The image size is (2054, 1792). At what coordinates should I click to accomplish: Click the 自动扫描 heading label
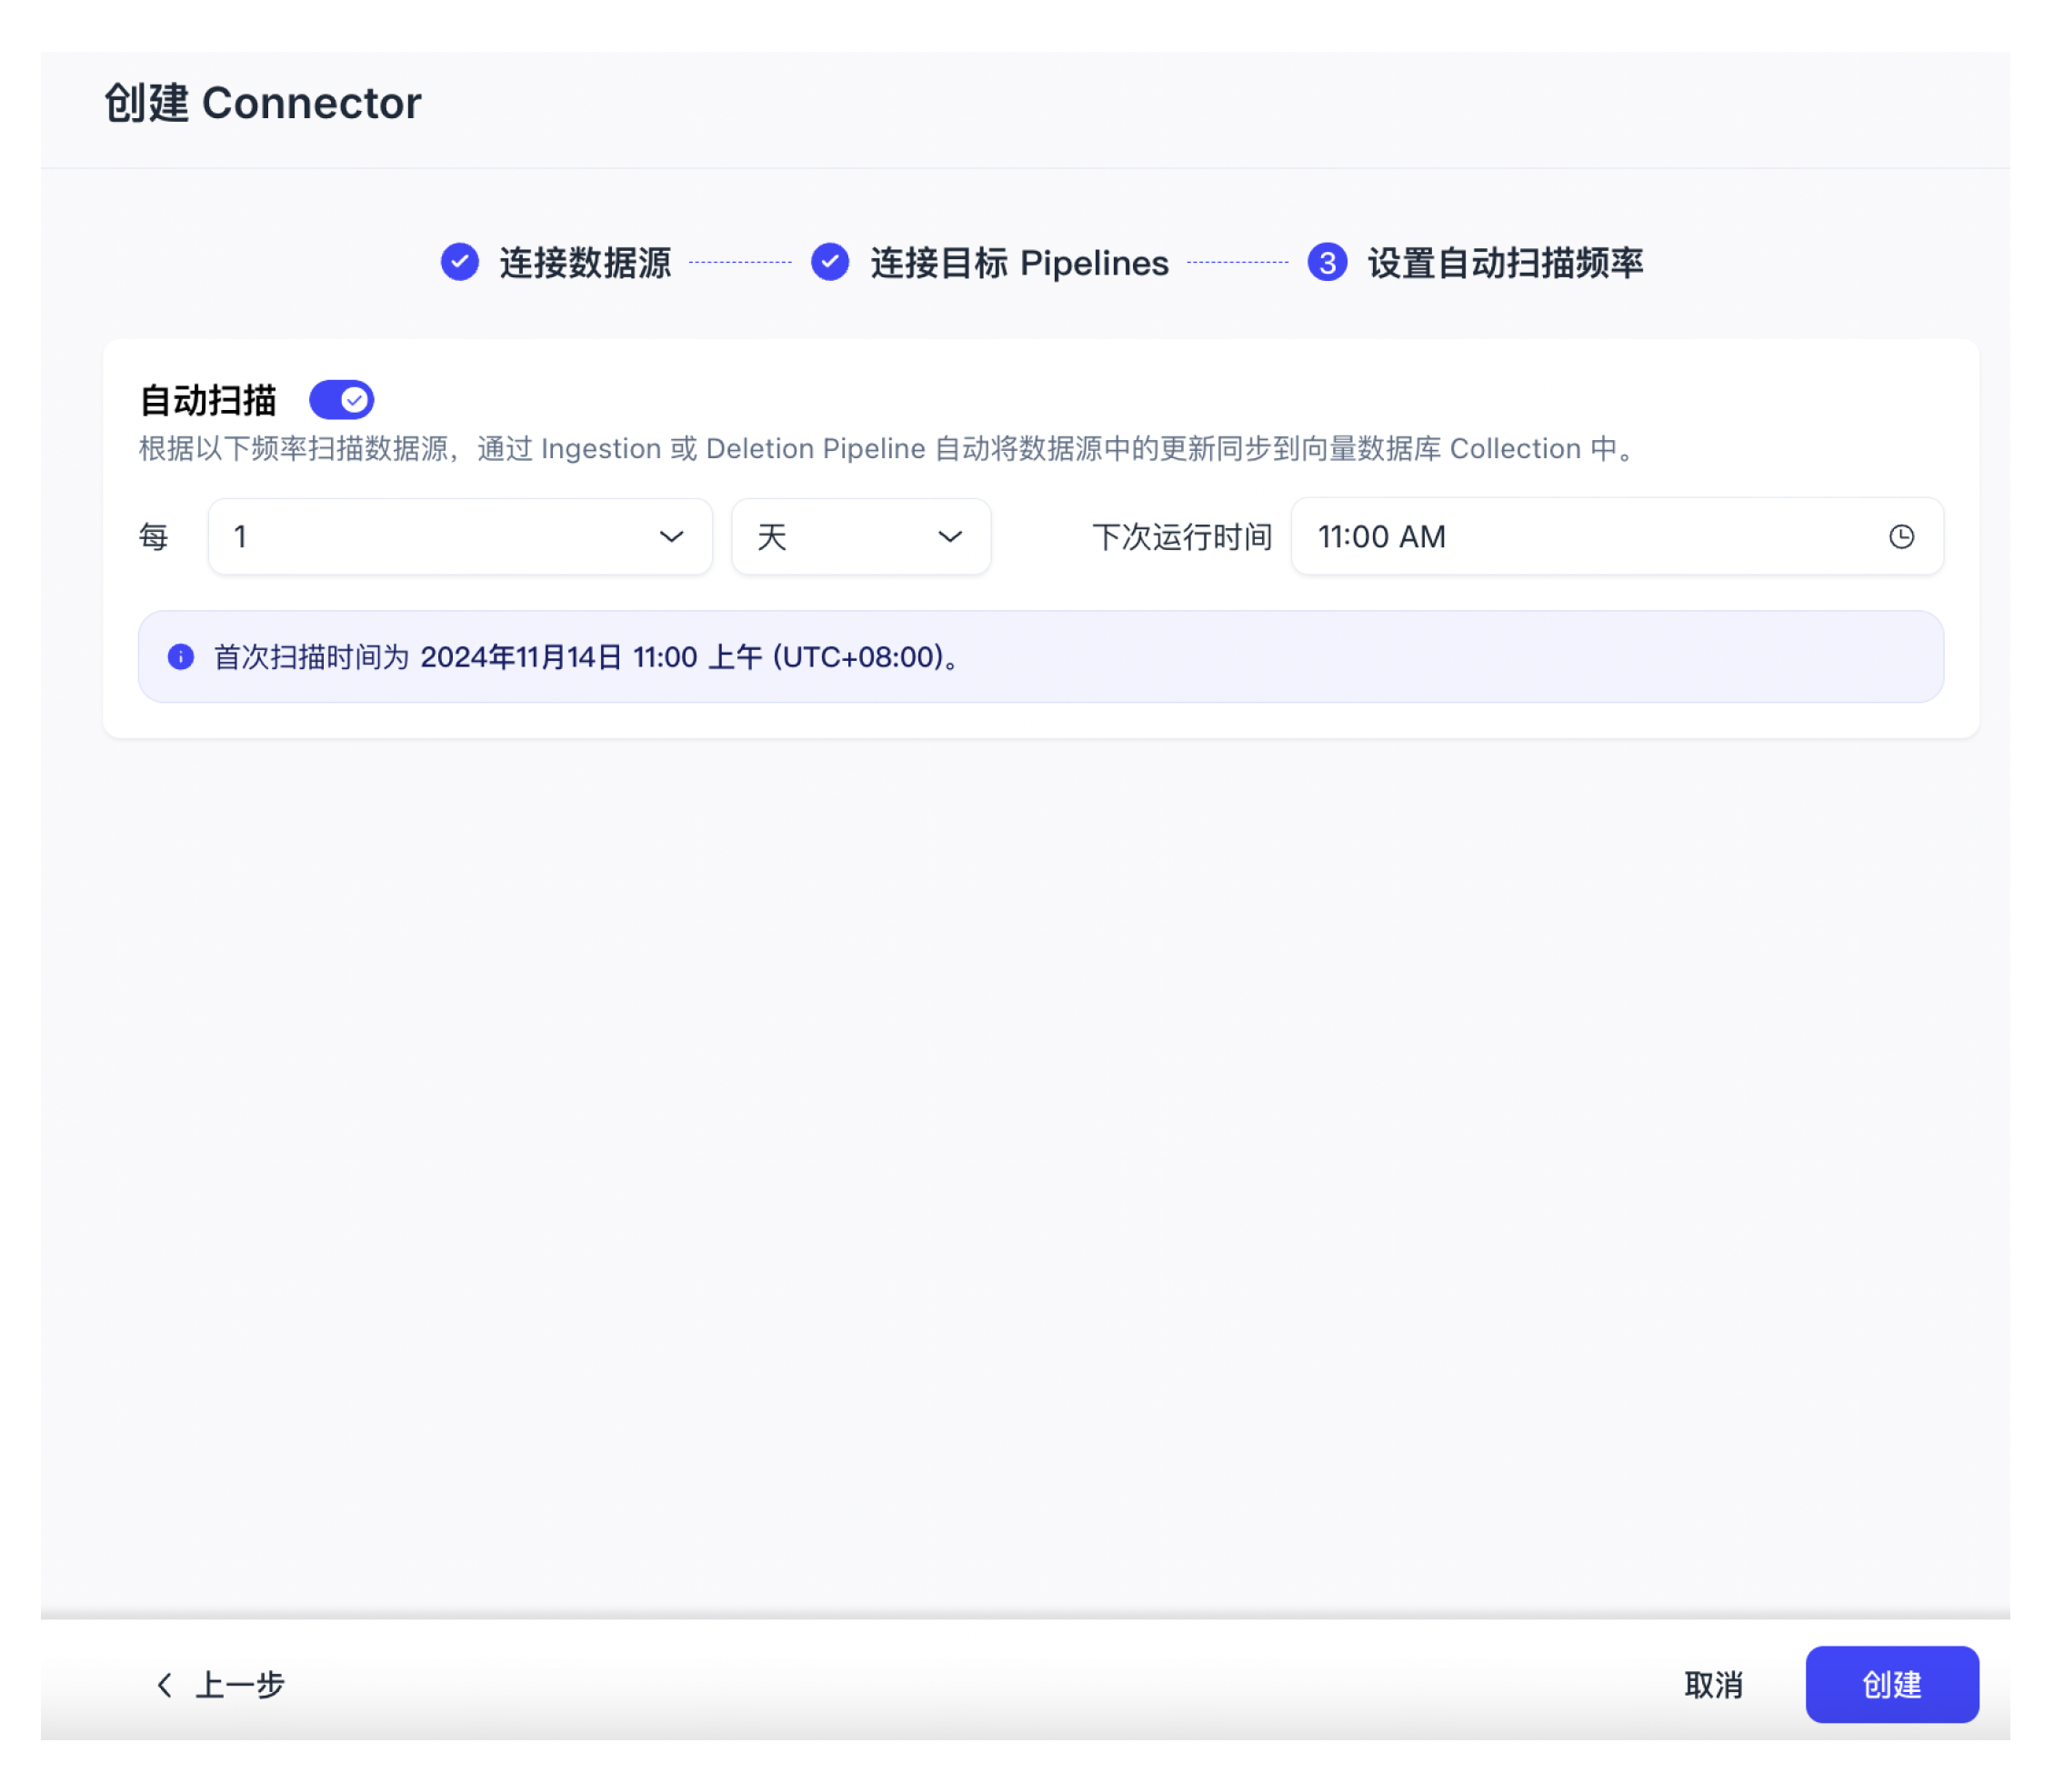coord(208,400)
